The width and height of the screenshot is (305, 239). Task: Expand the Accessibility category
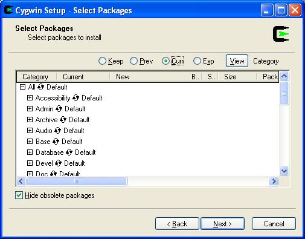(x=30, y=98)
